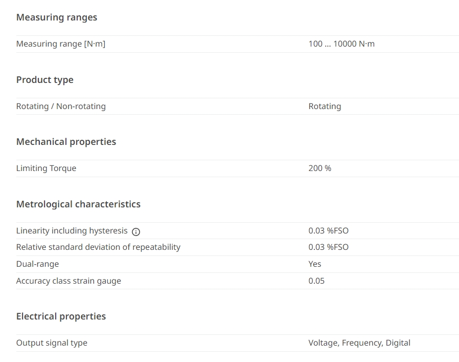The width and height of the screenshot is (459, 362).
Task: Click the Rotating value text
Action: pyautogui.click(x=325, y=106)
